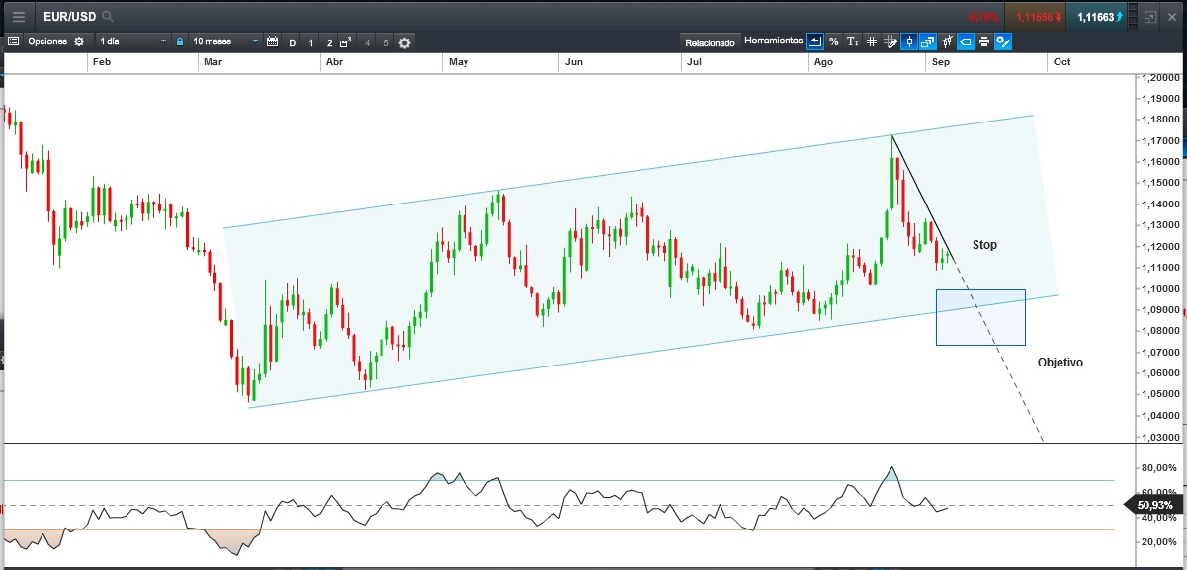This screenshot has width=1187, height=570.
Task: Select the 1 timeframe shortcut
Action: pyautogui.click(x=311, y=42)
